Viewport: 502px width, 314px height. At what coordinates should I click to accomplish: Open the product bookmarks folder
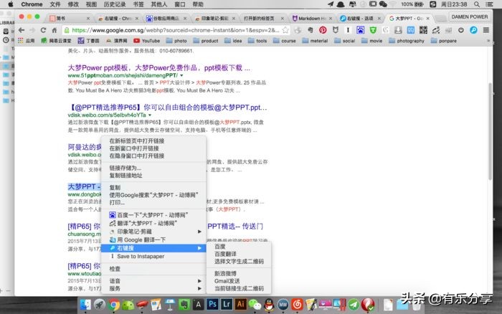tap(206, 41)
